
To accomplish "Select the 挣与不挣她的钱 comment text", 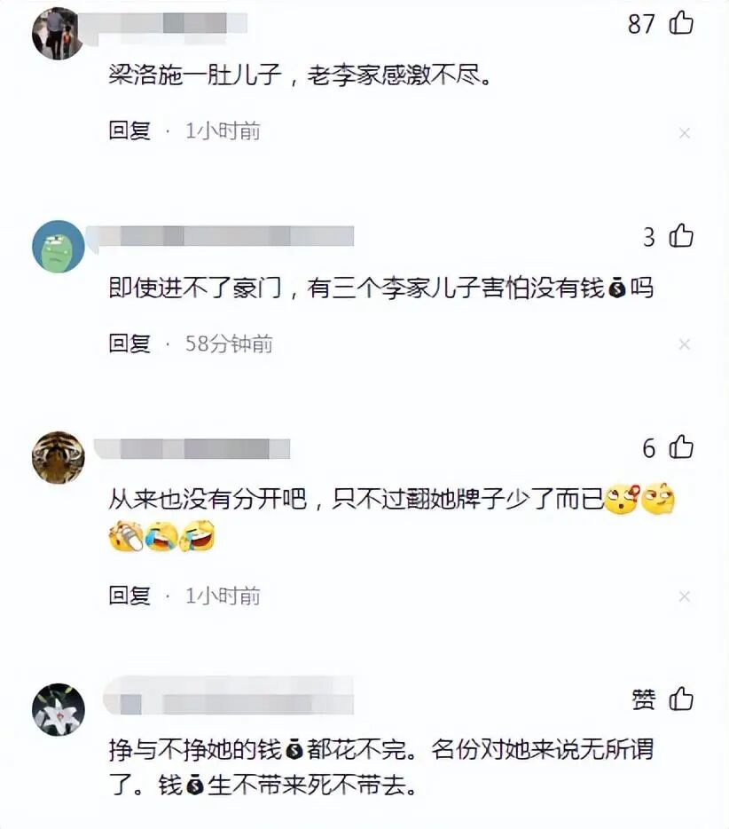I will point(380,767).
